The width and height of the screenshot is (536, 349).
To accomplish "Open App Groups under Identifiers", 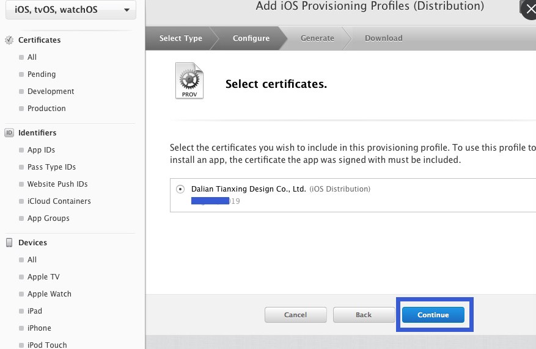I will point(48,218).
